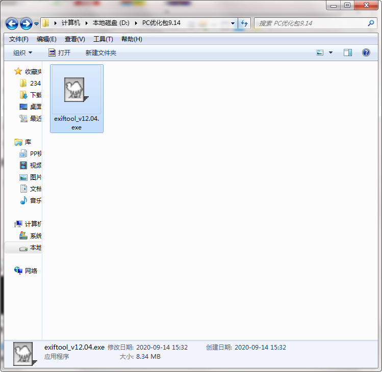Open the 编辑(E) menu
This screenshot has width=382, height=372.
46,39
